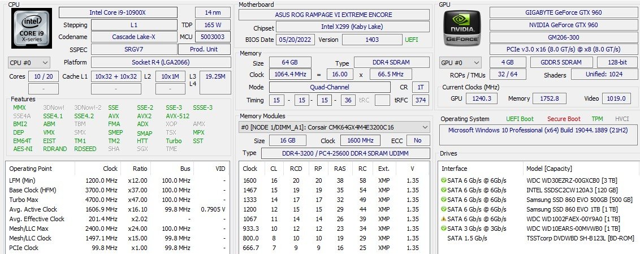Click the module Type field DDR4-3200 / PC4-25600

pos(345,153)
